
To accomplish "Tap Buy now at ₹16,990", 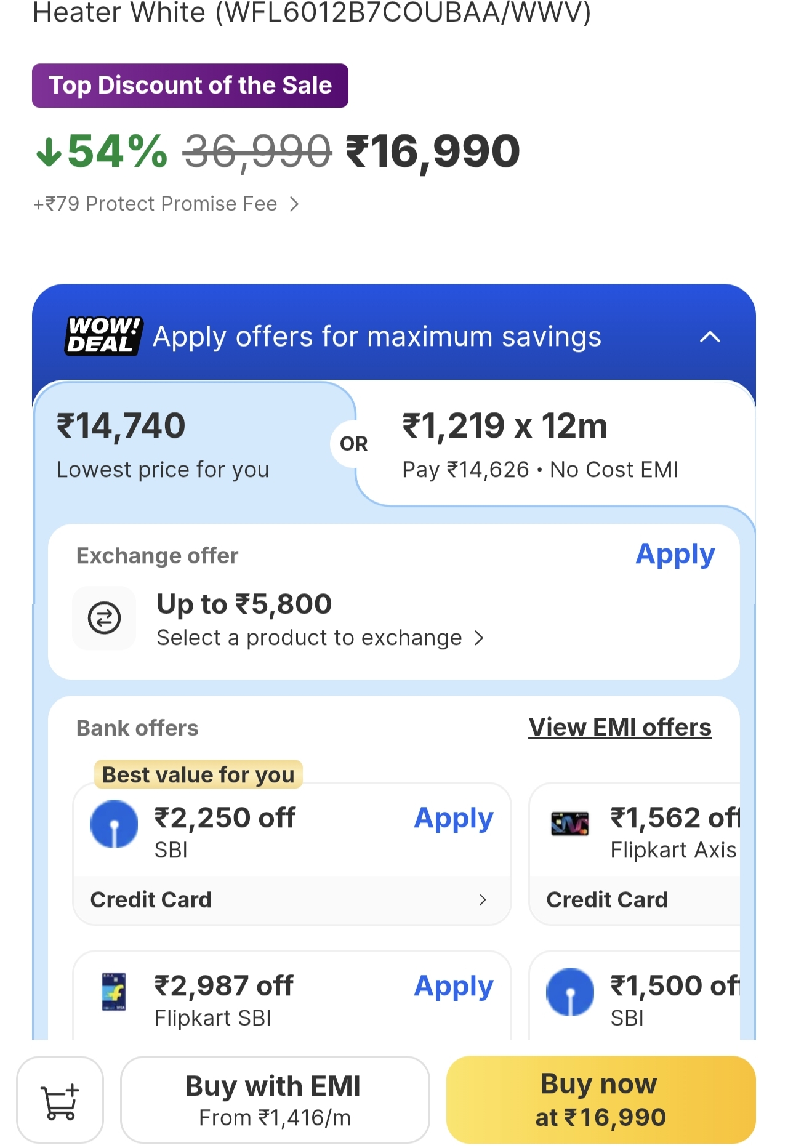I will click(x=600, y=1100).
